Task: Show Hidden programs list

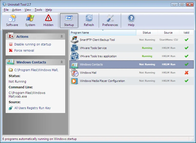Action: (48, 21)
